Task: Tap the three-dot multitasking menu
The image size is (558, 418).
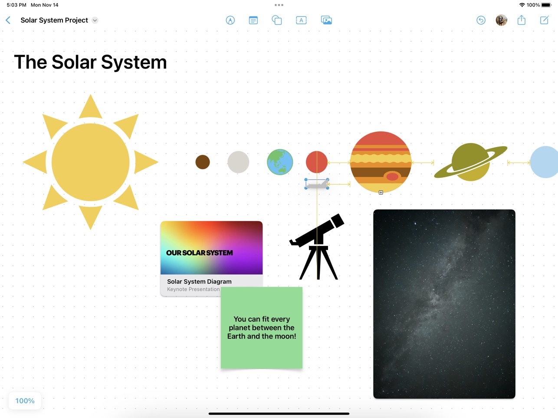Action: tap(279, 5)
